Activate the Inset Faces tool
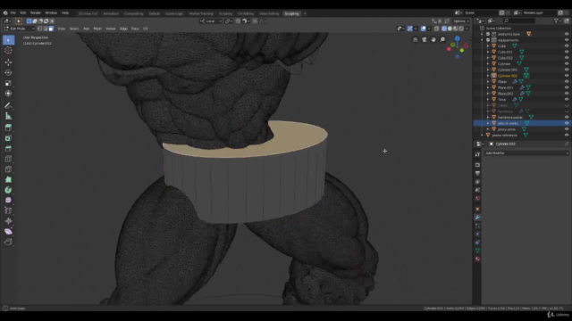Image resolution: width=572 pixels, height=321 pixels. pyautogui.click(x=8, y=138)
